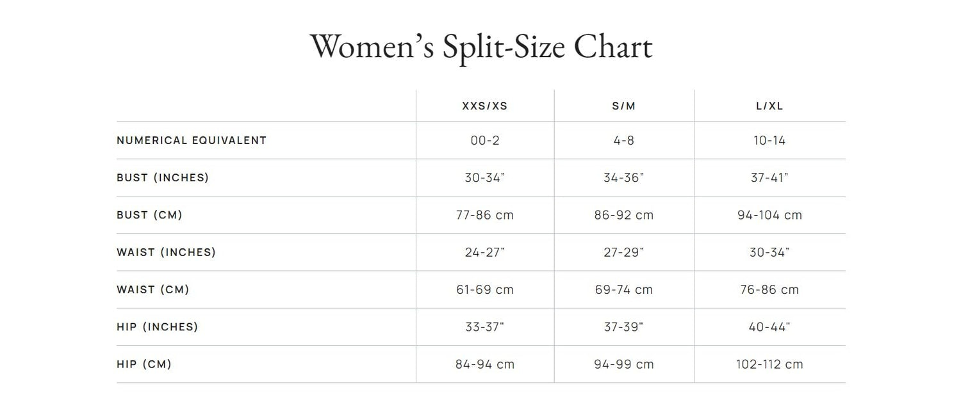This screenshot has width=961, height=418.
Task: Click the Waist (Inches) row label
Action: click(x=166, y=252)
